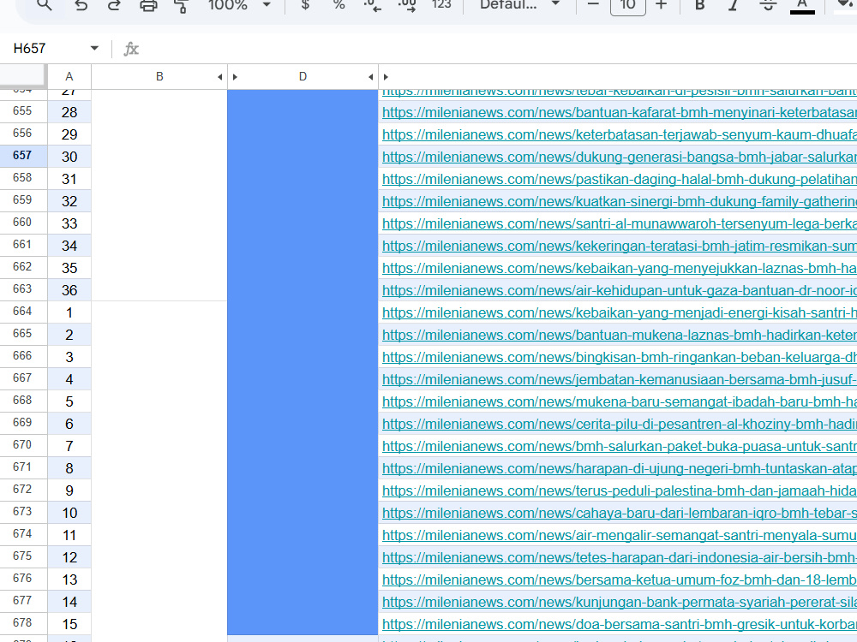
Task: Select column D header
Action: pyautogui.click(x=303, y=76)
